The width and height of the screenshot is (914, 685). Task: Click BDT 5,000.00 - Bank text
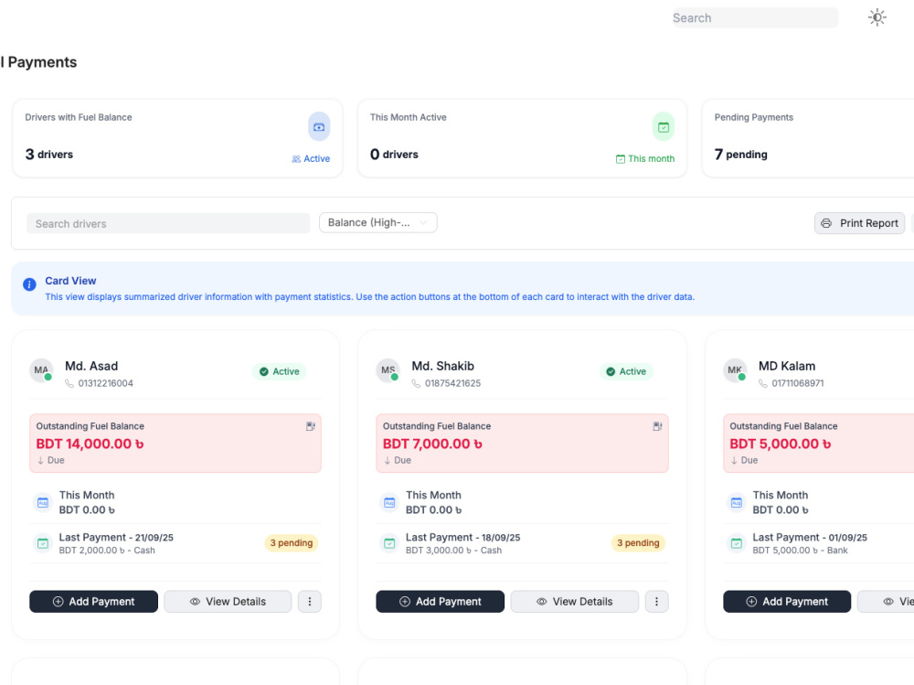pos(800,551)
